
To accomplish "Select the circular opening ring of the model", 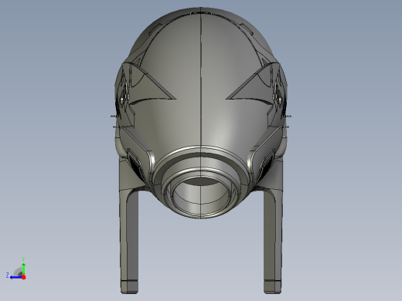I will (x=201, y=194).
